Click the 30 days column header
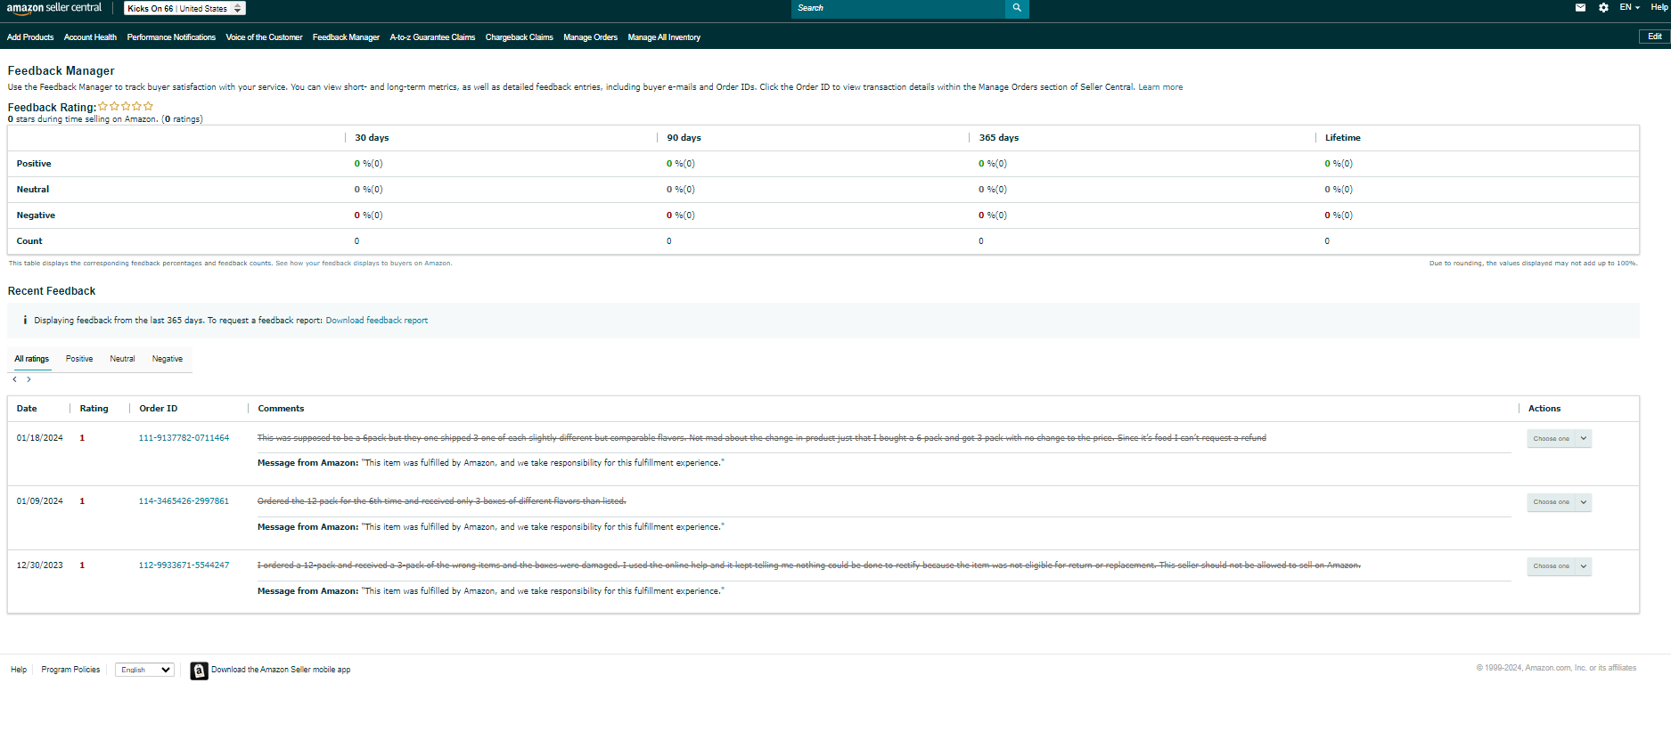The height and width of the screenshot is (748, 1671). pos(372,138)
